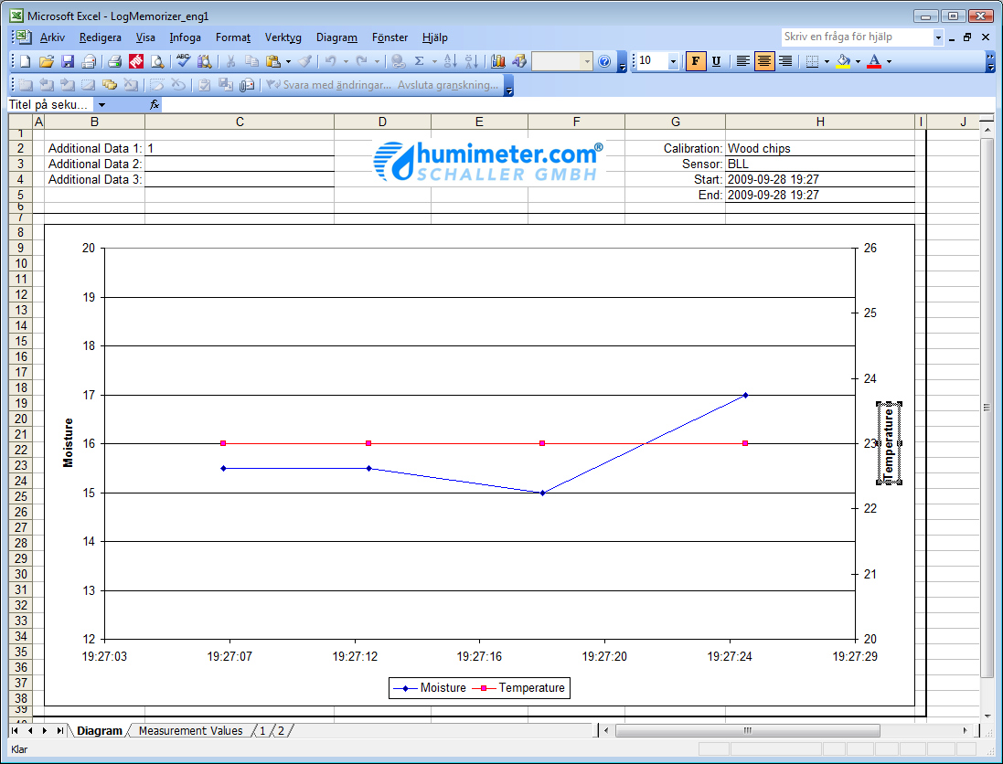Click the Paste clipboard icon

(x=273, y=61)
